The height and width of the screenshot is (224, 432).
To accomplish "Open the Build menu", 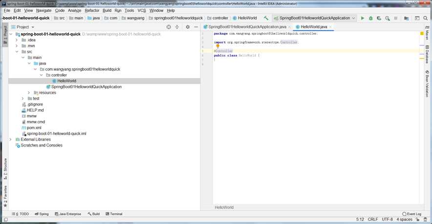I will 107,10.
